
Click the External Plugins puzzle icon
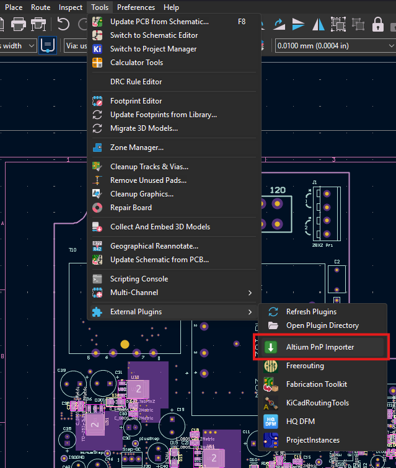pos(97,312)
